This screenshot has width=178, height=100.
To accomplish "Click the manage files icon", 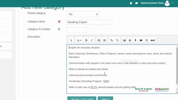I will click(x=147, y=40).
